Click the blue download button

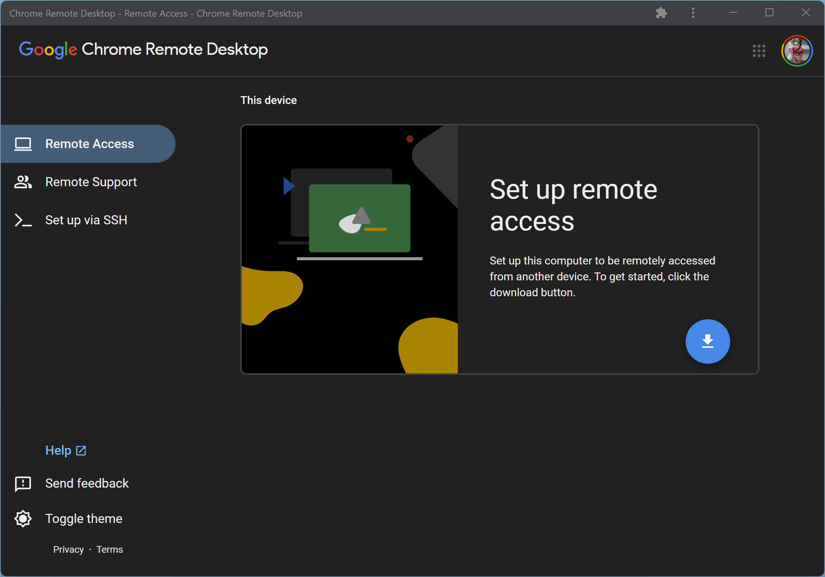tap(707, 341)
